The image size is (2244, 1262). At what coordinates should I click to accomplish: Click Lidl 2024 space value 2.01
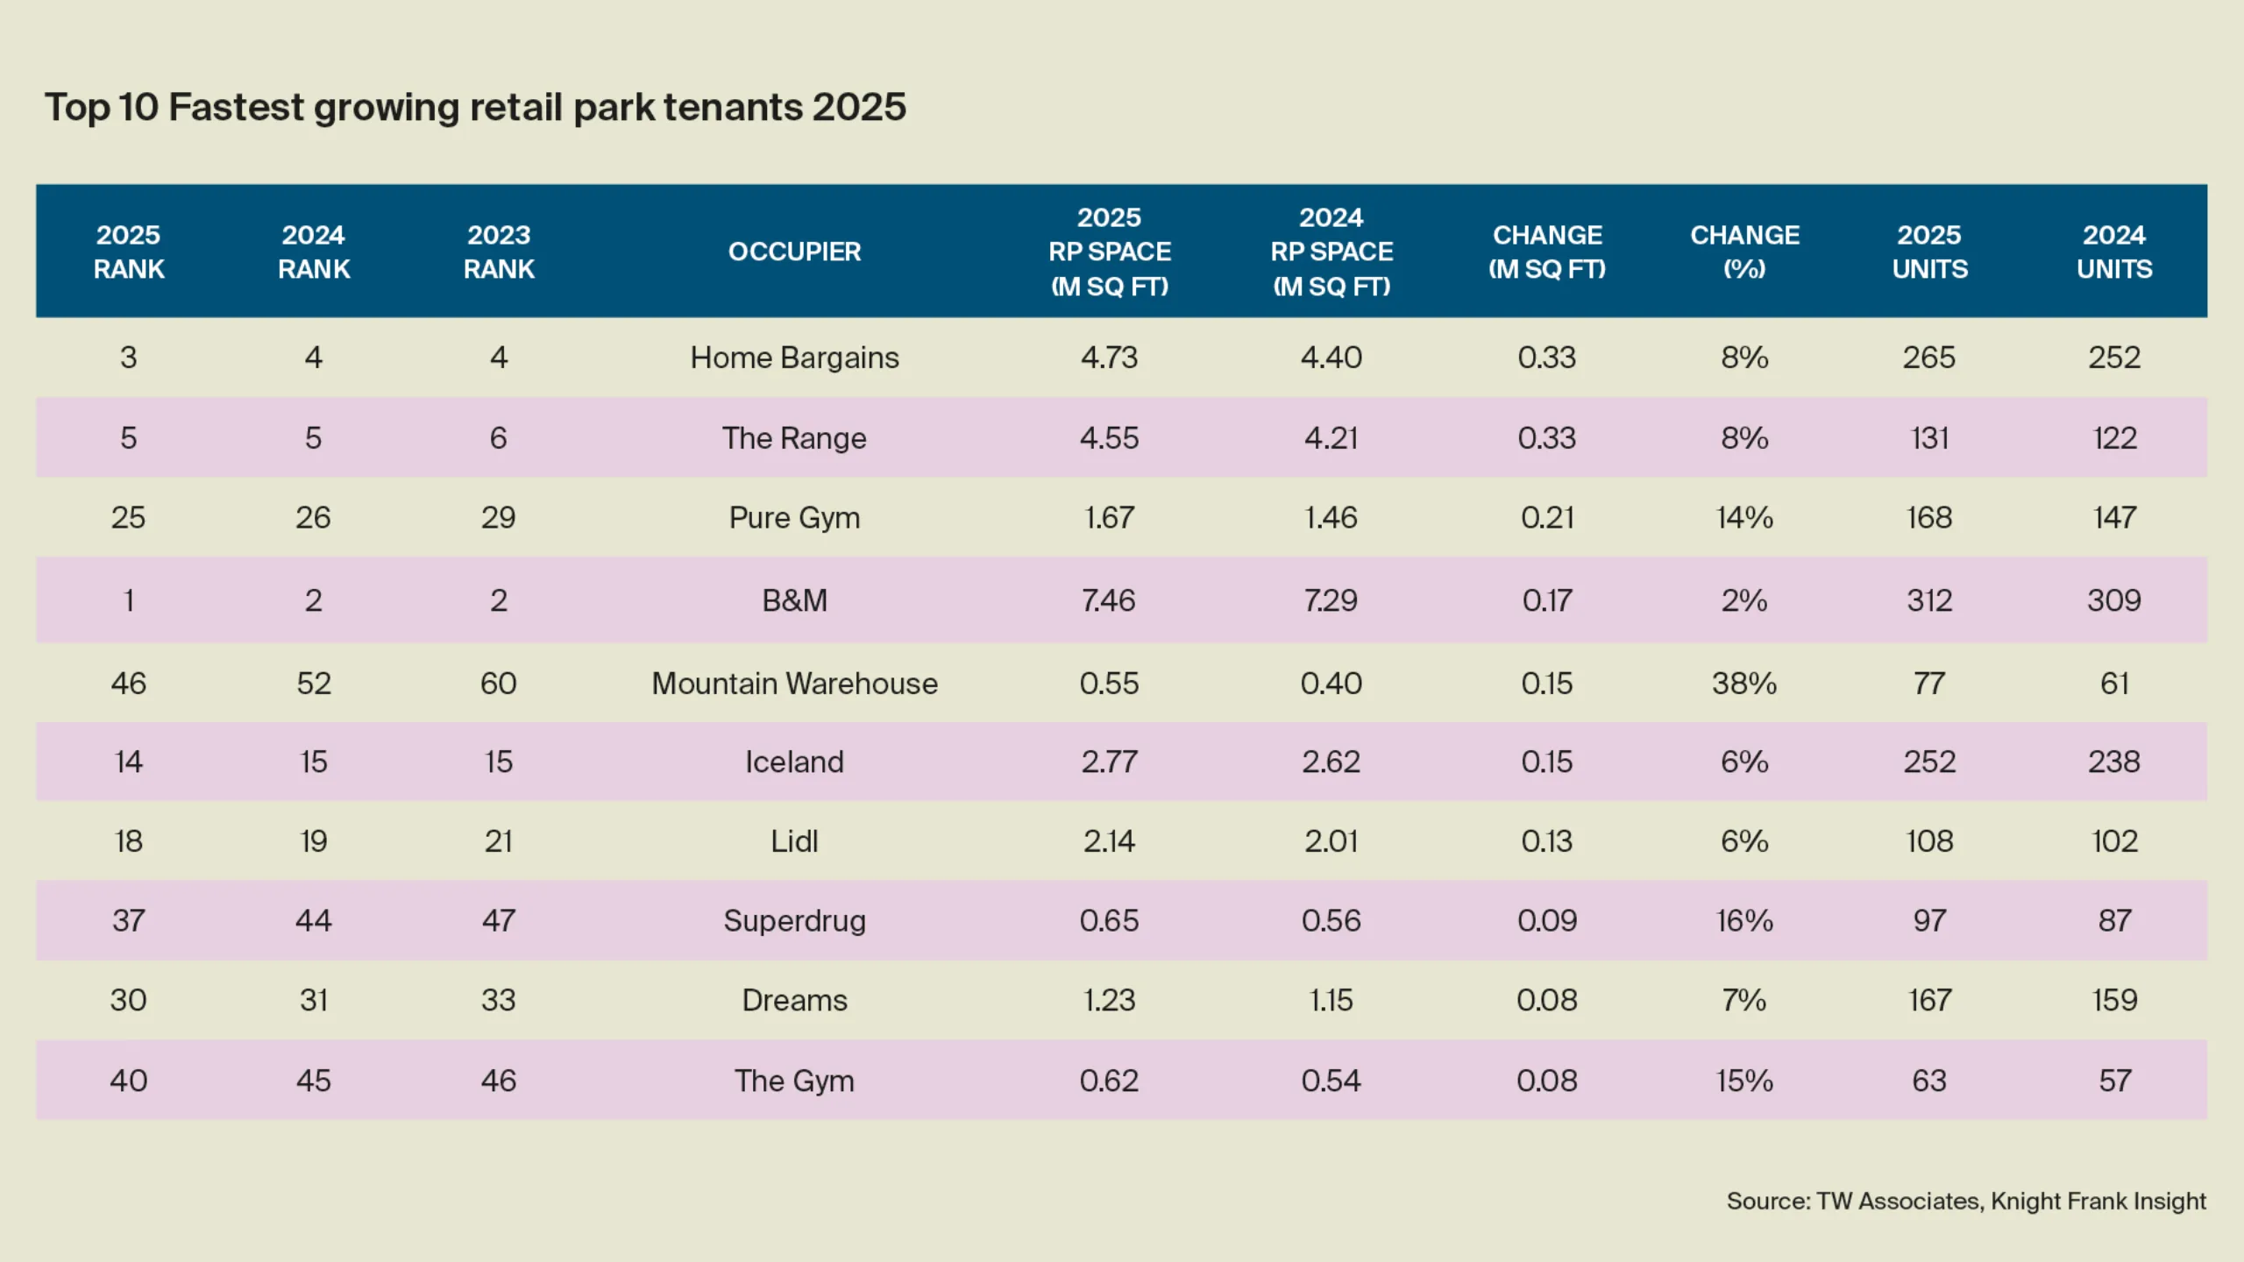coord(1331,841)
